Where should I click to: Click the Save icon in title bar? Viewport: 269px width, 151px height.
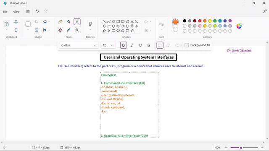pos(28,11)
